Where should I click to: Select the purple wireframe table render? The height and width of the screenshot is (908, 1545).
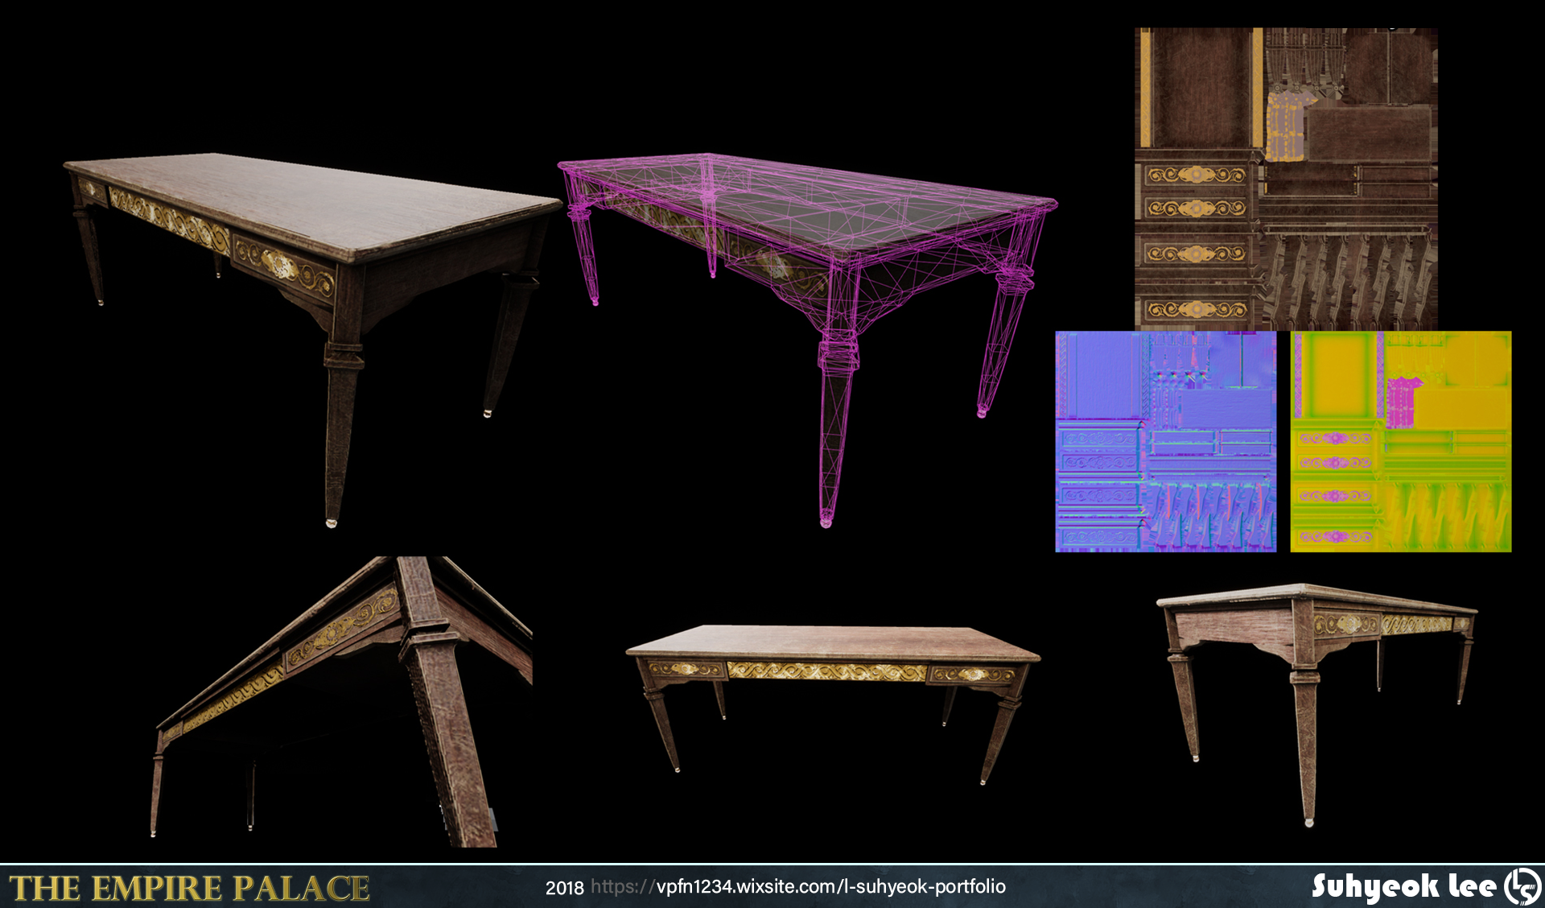[x=807, y=340]
